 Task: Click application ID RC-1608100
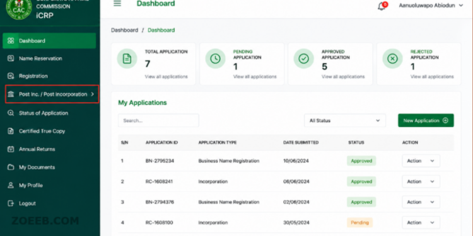point(160,222)
